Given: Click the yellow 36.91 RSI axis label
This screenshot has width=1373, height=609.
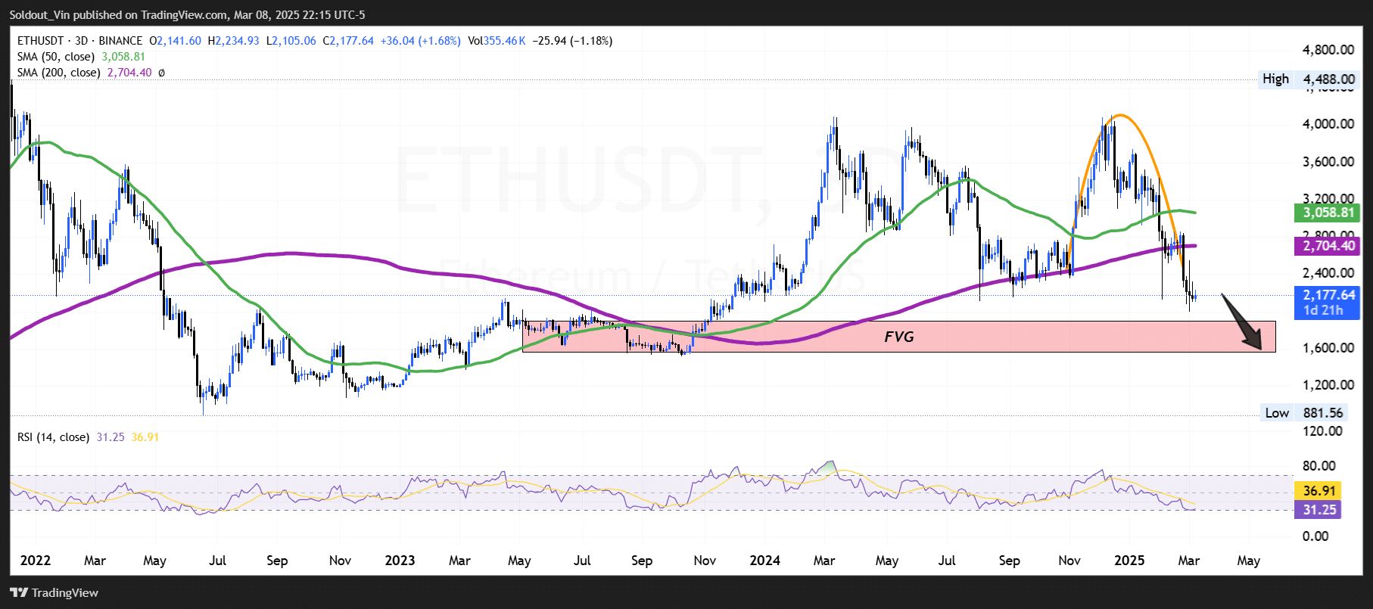Looking at the screenshot, I should click(1319, 491).
